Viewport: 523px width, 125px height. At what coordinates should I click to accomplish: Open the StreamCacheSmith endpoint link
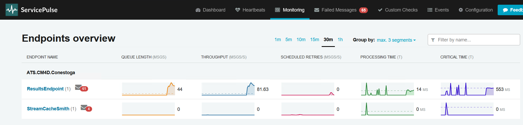pos(48,109)
